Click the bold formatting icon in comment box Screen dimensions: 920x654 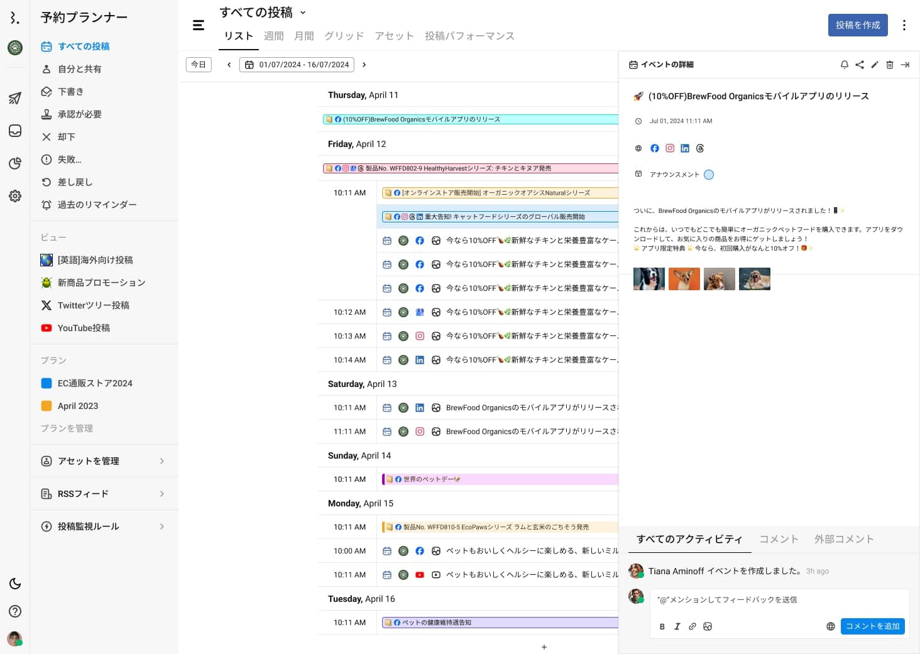[662, 626]
